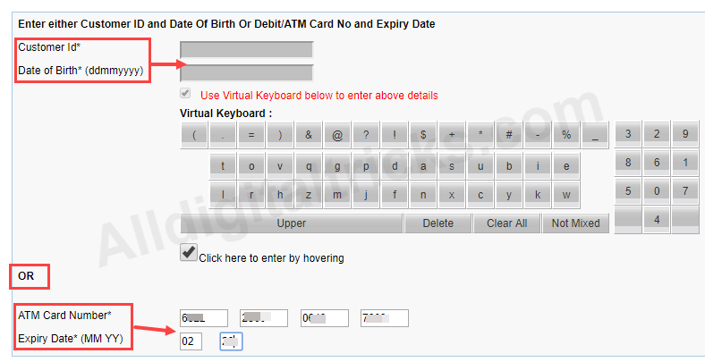Tap the letter k key
The image size is (705, 362).
coord(538,195)
